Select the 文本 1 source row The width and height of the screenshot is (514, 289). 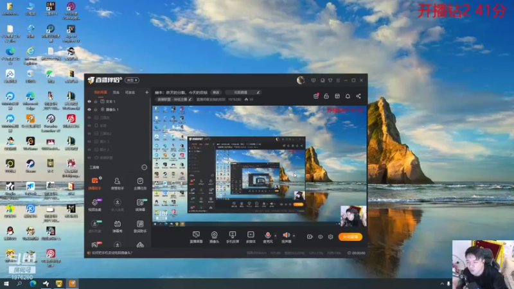pyautogui.click(x=118, y=101)
